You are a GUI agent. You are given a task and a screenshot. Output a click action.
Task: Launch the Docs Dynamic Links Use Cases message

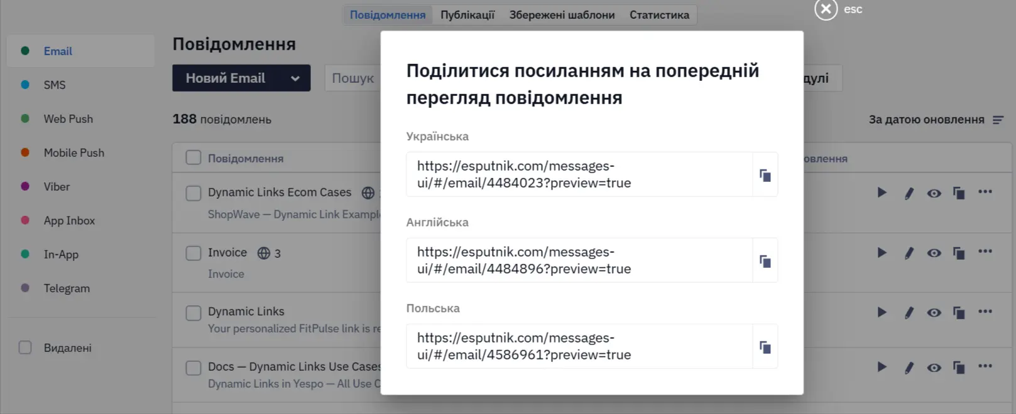[882, 367]
